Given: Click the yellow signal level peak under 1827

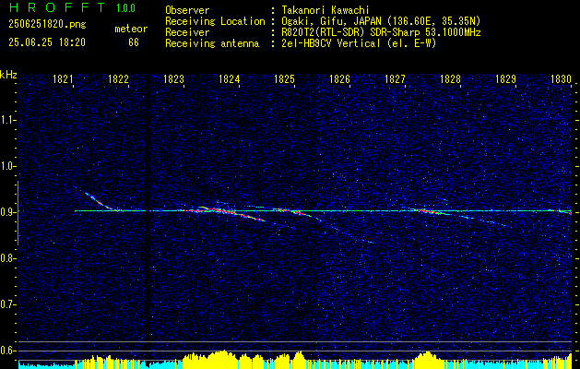Looking at the screenshot, I should [427, 360].
